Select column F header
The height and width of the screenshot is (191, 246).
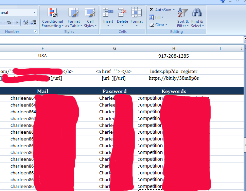pos(42,48)
